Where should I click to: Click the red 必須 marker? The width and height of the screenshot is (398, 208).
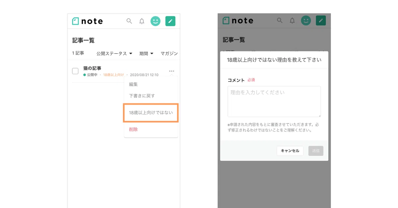[251, 80]
